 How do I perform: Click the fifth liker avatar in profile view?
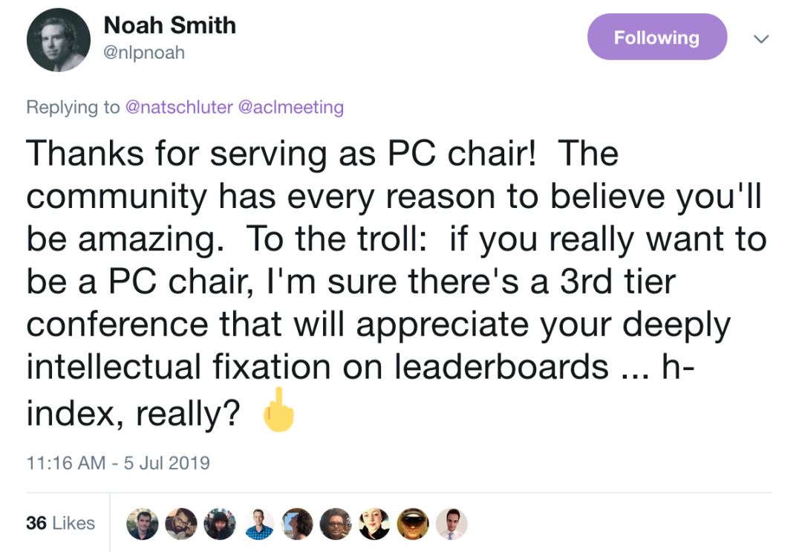coord(297,524)
